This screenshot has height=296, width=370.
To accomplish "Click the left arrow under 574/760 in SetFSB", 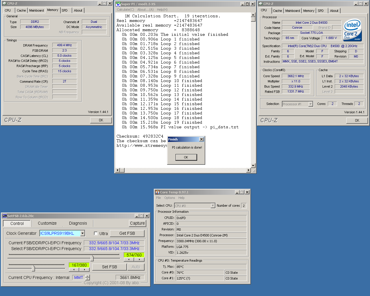I will point(129,260).
